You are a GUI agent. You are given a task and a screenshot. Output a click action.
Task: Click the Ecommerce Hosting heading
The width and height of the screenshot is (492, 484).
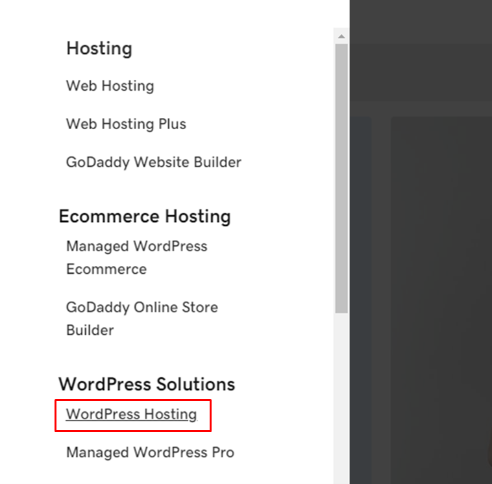(145, 217)
